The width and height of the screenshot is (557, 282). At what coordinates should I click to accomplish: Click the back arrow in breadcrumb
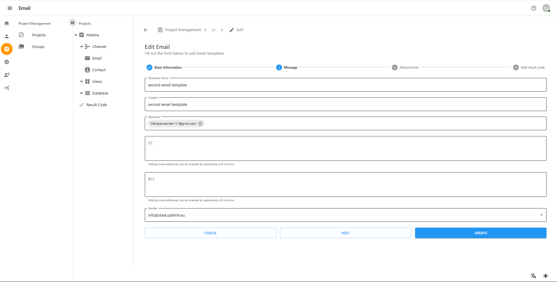[x=146, y=30]
